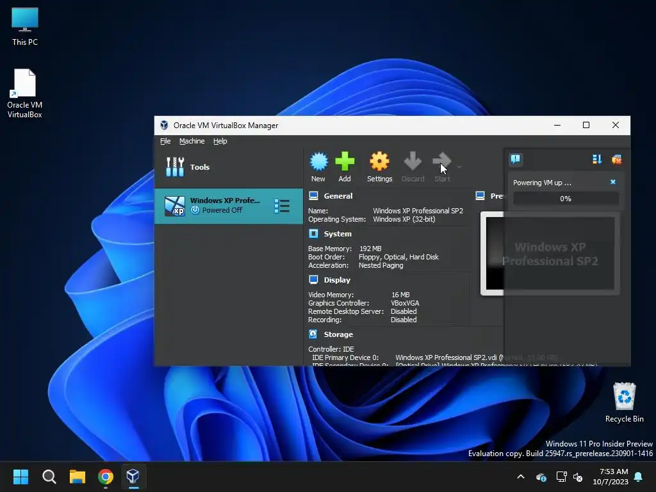Click the Preview panel monitor icon
Screen dimensions: 656x492
pyautogui.click(x=480, y=195)
